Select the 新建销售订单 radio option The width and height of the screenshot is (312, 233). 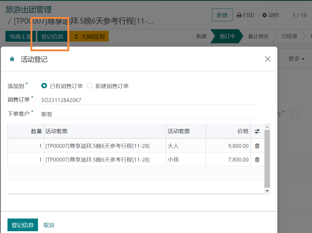(x=90, y=86)
